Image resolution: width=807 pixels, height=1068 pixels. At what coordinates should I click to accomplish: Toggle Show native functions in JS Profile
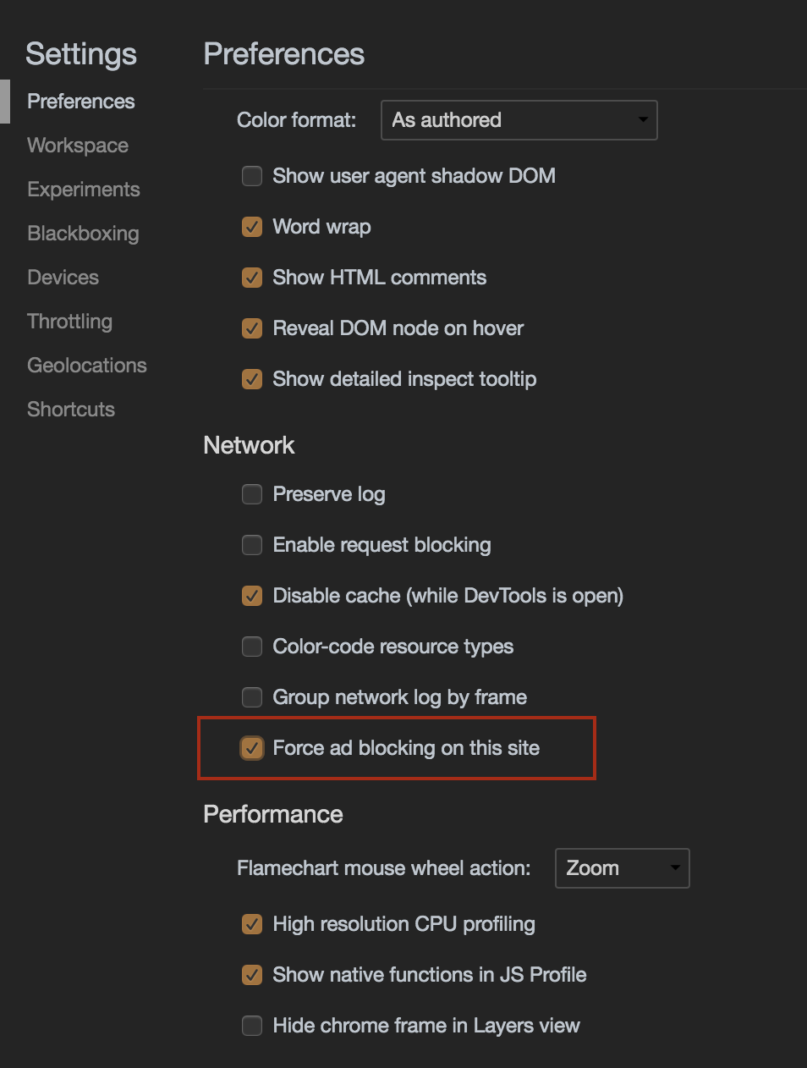tap(252, 975)
